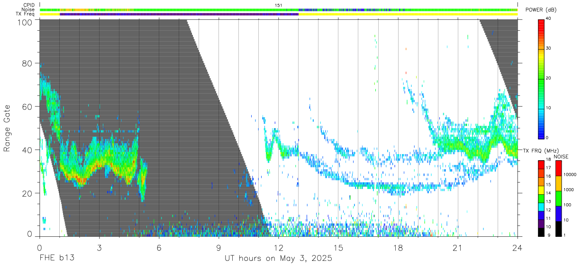Click the noise scale value 10000

(x=570, y=175)
